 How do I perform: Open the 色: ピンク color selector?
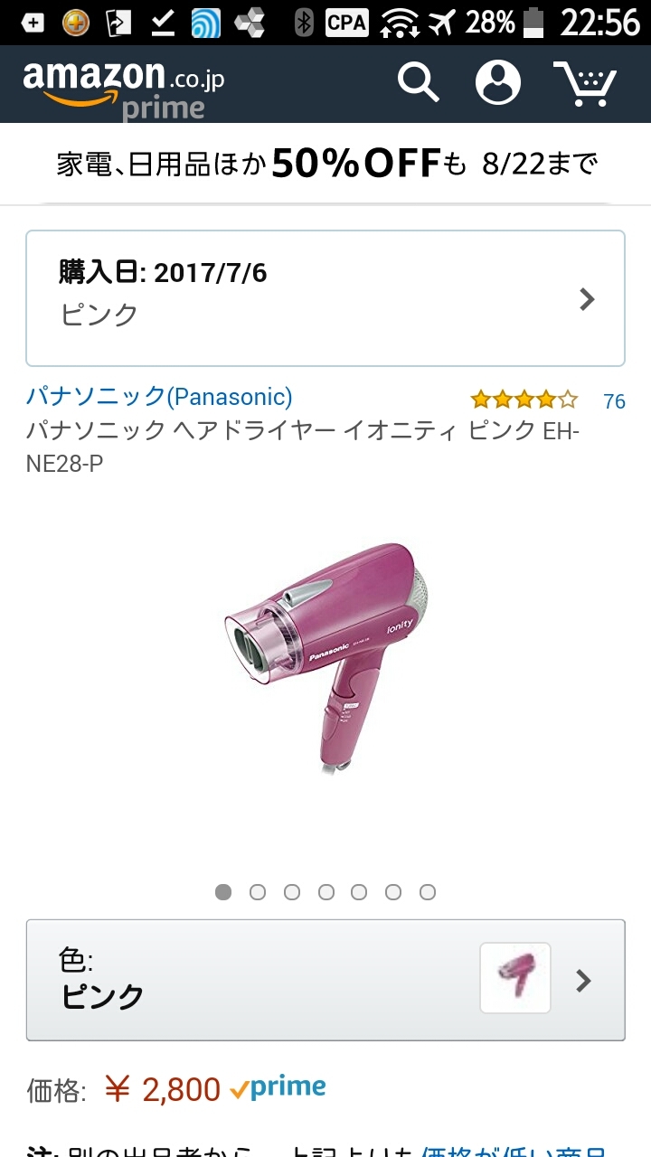coord(325,981)
